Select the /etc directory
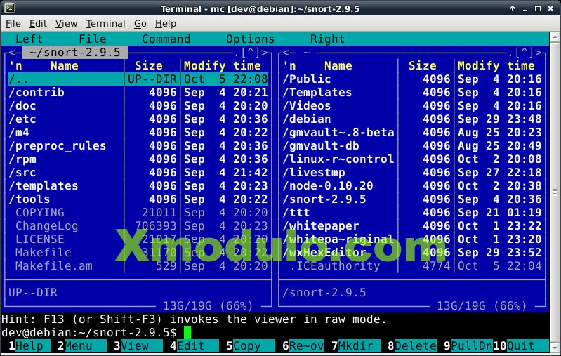The height and width of the screenshot is (356, 561). [138, 119]
